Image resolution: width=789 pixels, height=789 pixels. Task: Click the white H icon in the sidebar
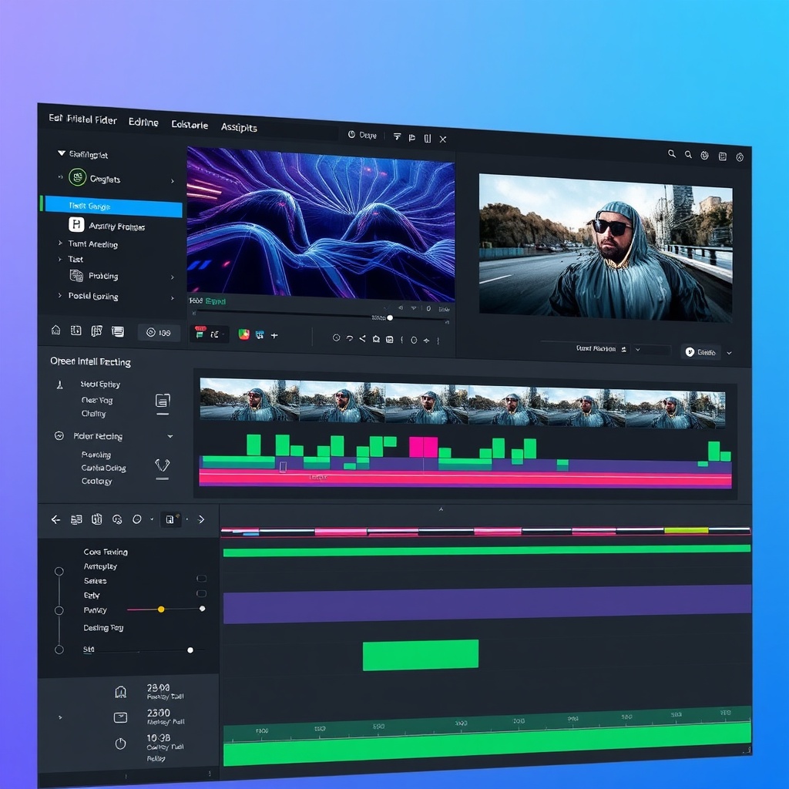[76, 224]
